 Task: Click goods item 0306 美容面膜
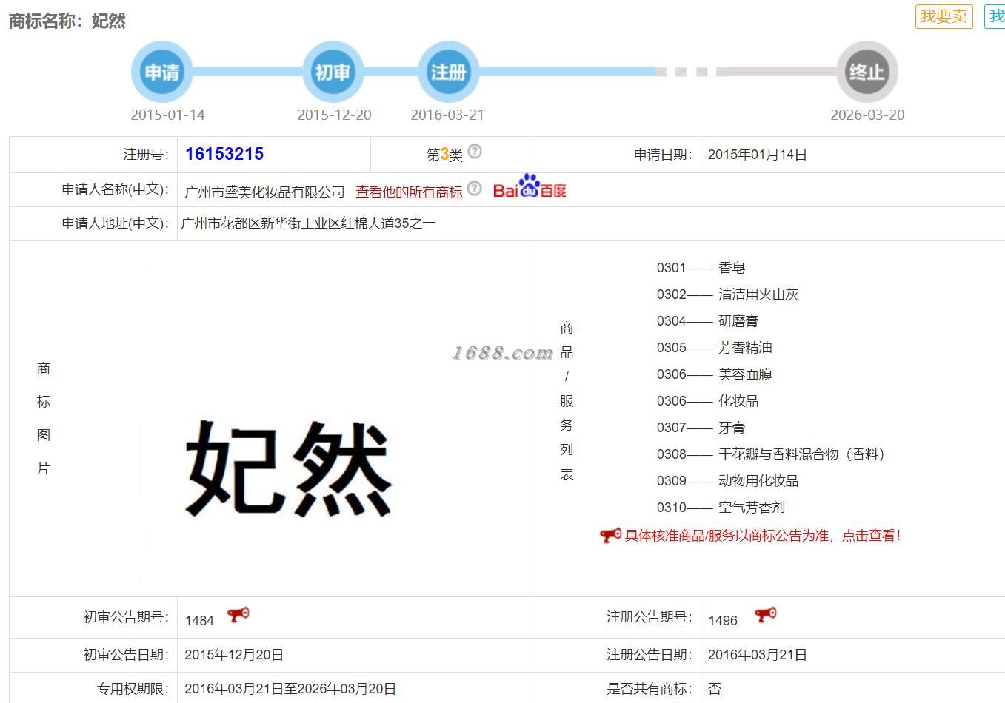tap(714, 374)
